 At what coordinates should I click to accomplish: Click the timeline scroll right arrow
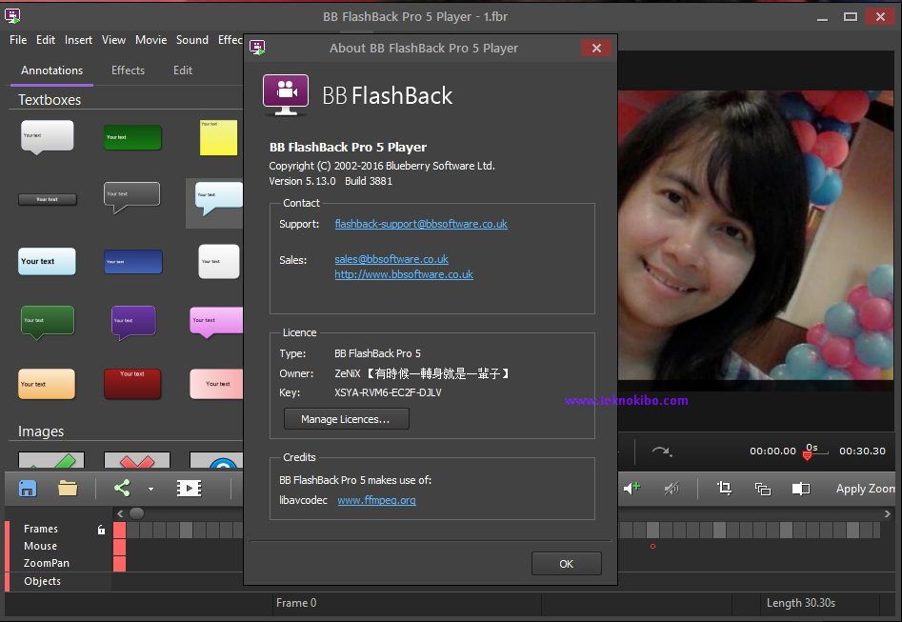click(x=888, y=513)
